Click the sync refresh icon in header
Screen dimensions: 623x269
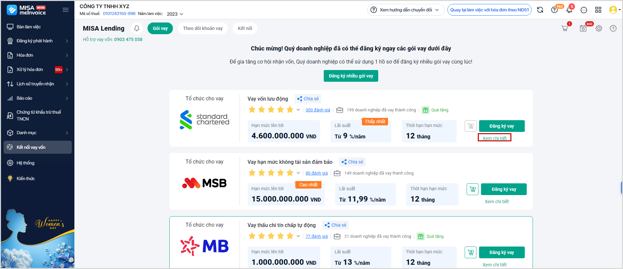pyautogui.click(x=540, y=10)
